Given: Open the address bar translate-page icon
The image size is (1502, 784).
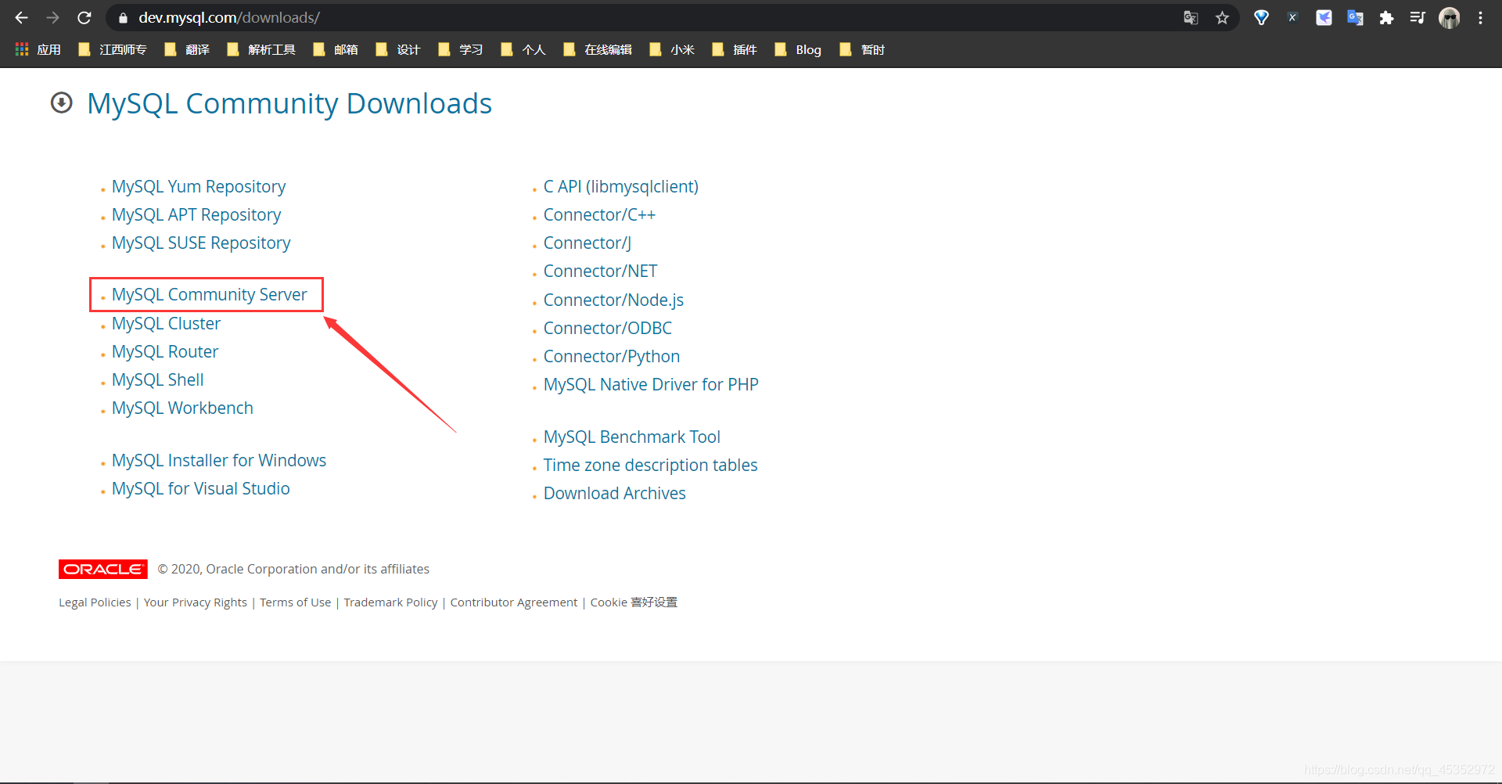Looking at the screenshot, I should (x=1191, y=17).
